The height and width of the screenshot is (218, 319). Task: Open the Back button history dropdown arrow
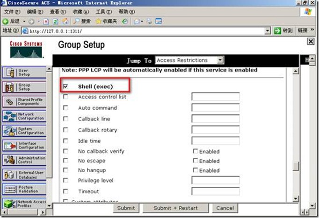pos(24,21)
